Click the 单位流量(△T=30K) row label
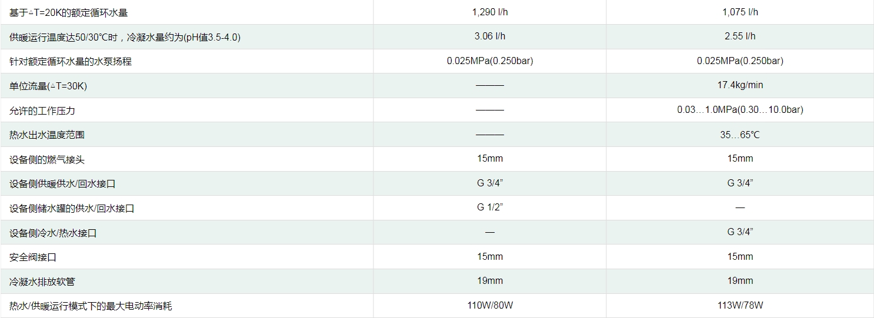 (x=48, y=86)
